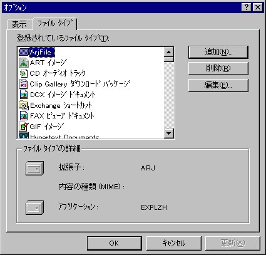Screen dimensions: 266x255
Task: Click the GIF イメージ icon
Action: coord(24,127)
